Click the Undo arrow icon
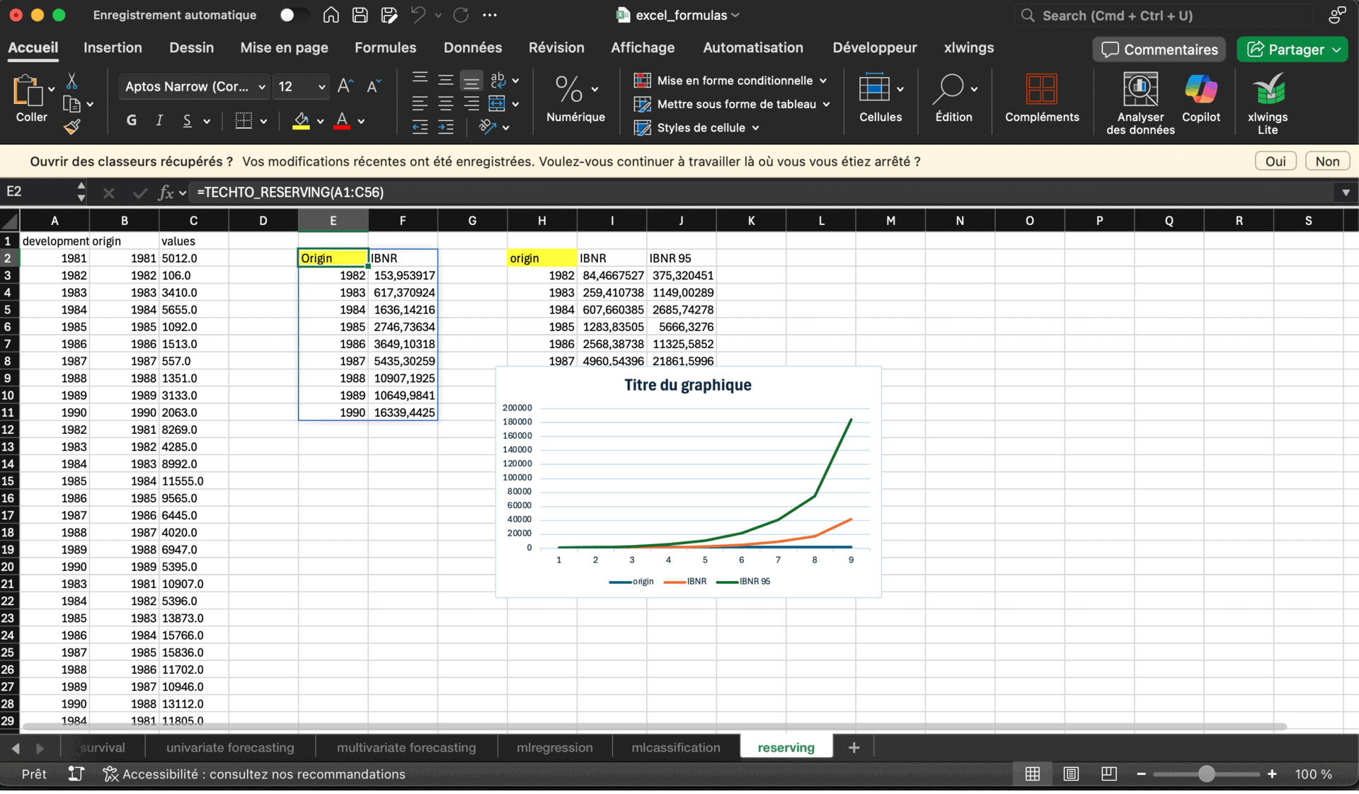1359x794 pixels. 418,15
